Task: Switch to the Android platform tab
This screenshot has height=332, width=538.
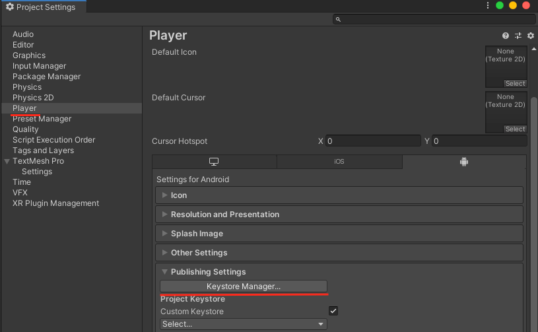Action: tap(464, 162)
